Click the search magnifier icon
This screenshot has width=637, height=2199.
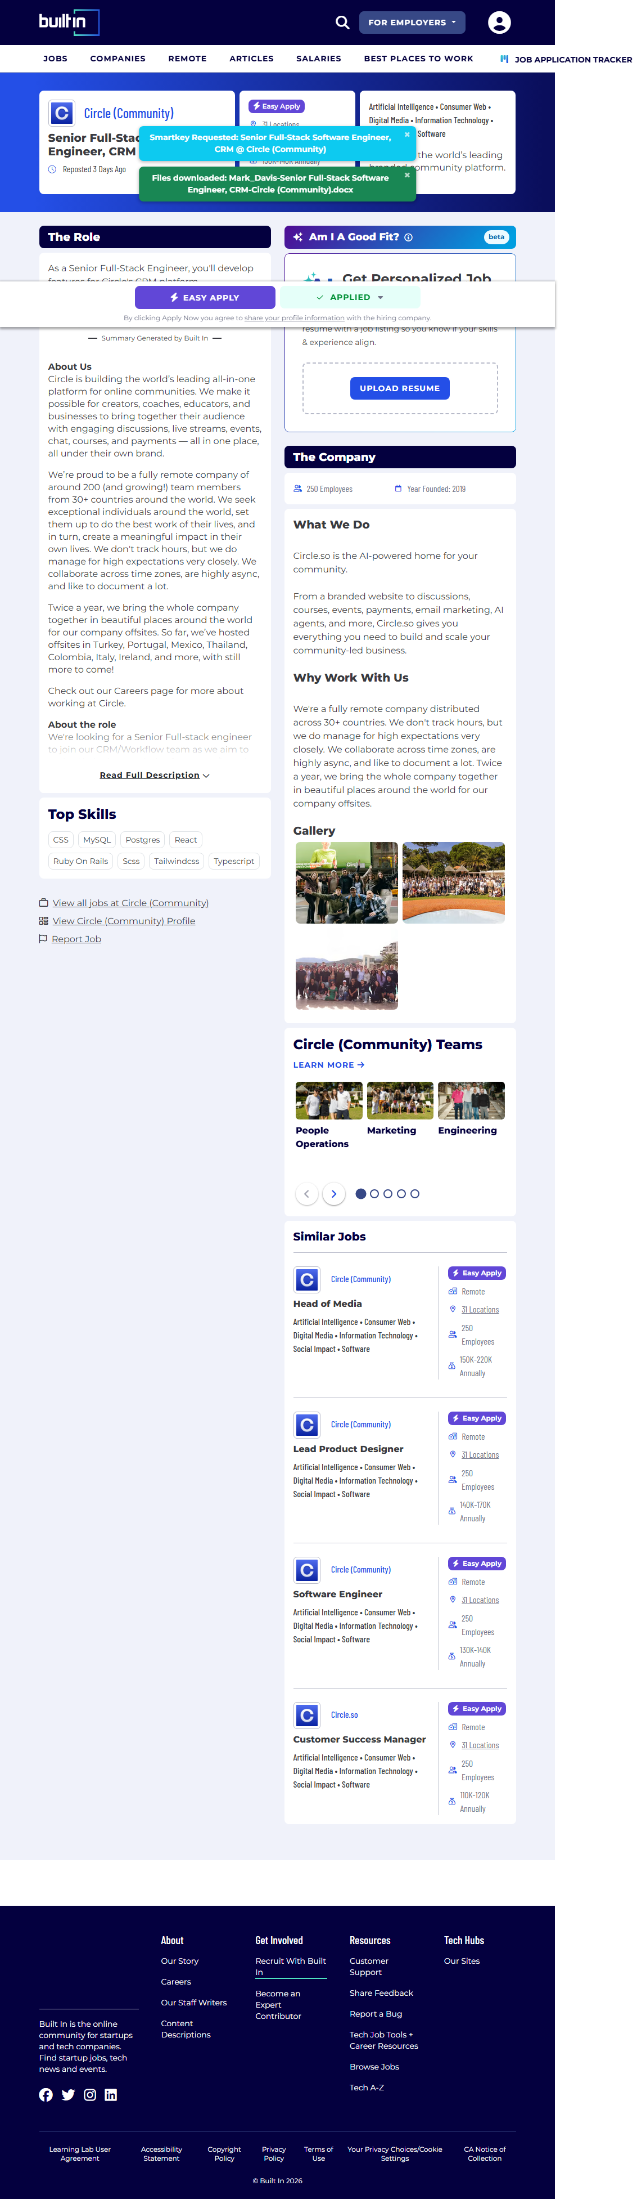pos(342,22)
